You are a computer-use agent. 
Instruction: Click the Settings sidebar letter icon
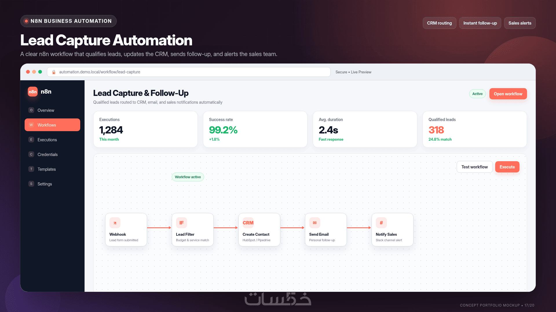coord(31,184)
